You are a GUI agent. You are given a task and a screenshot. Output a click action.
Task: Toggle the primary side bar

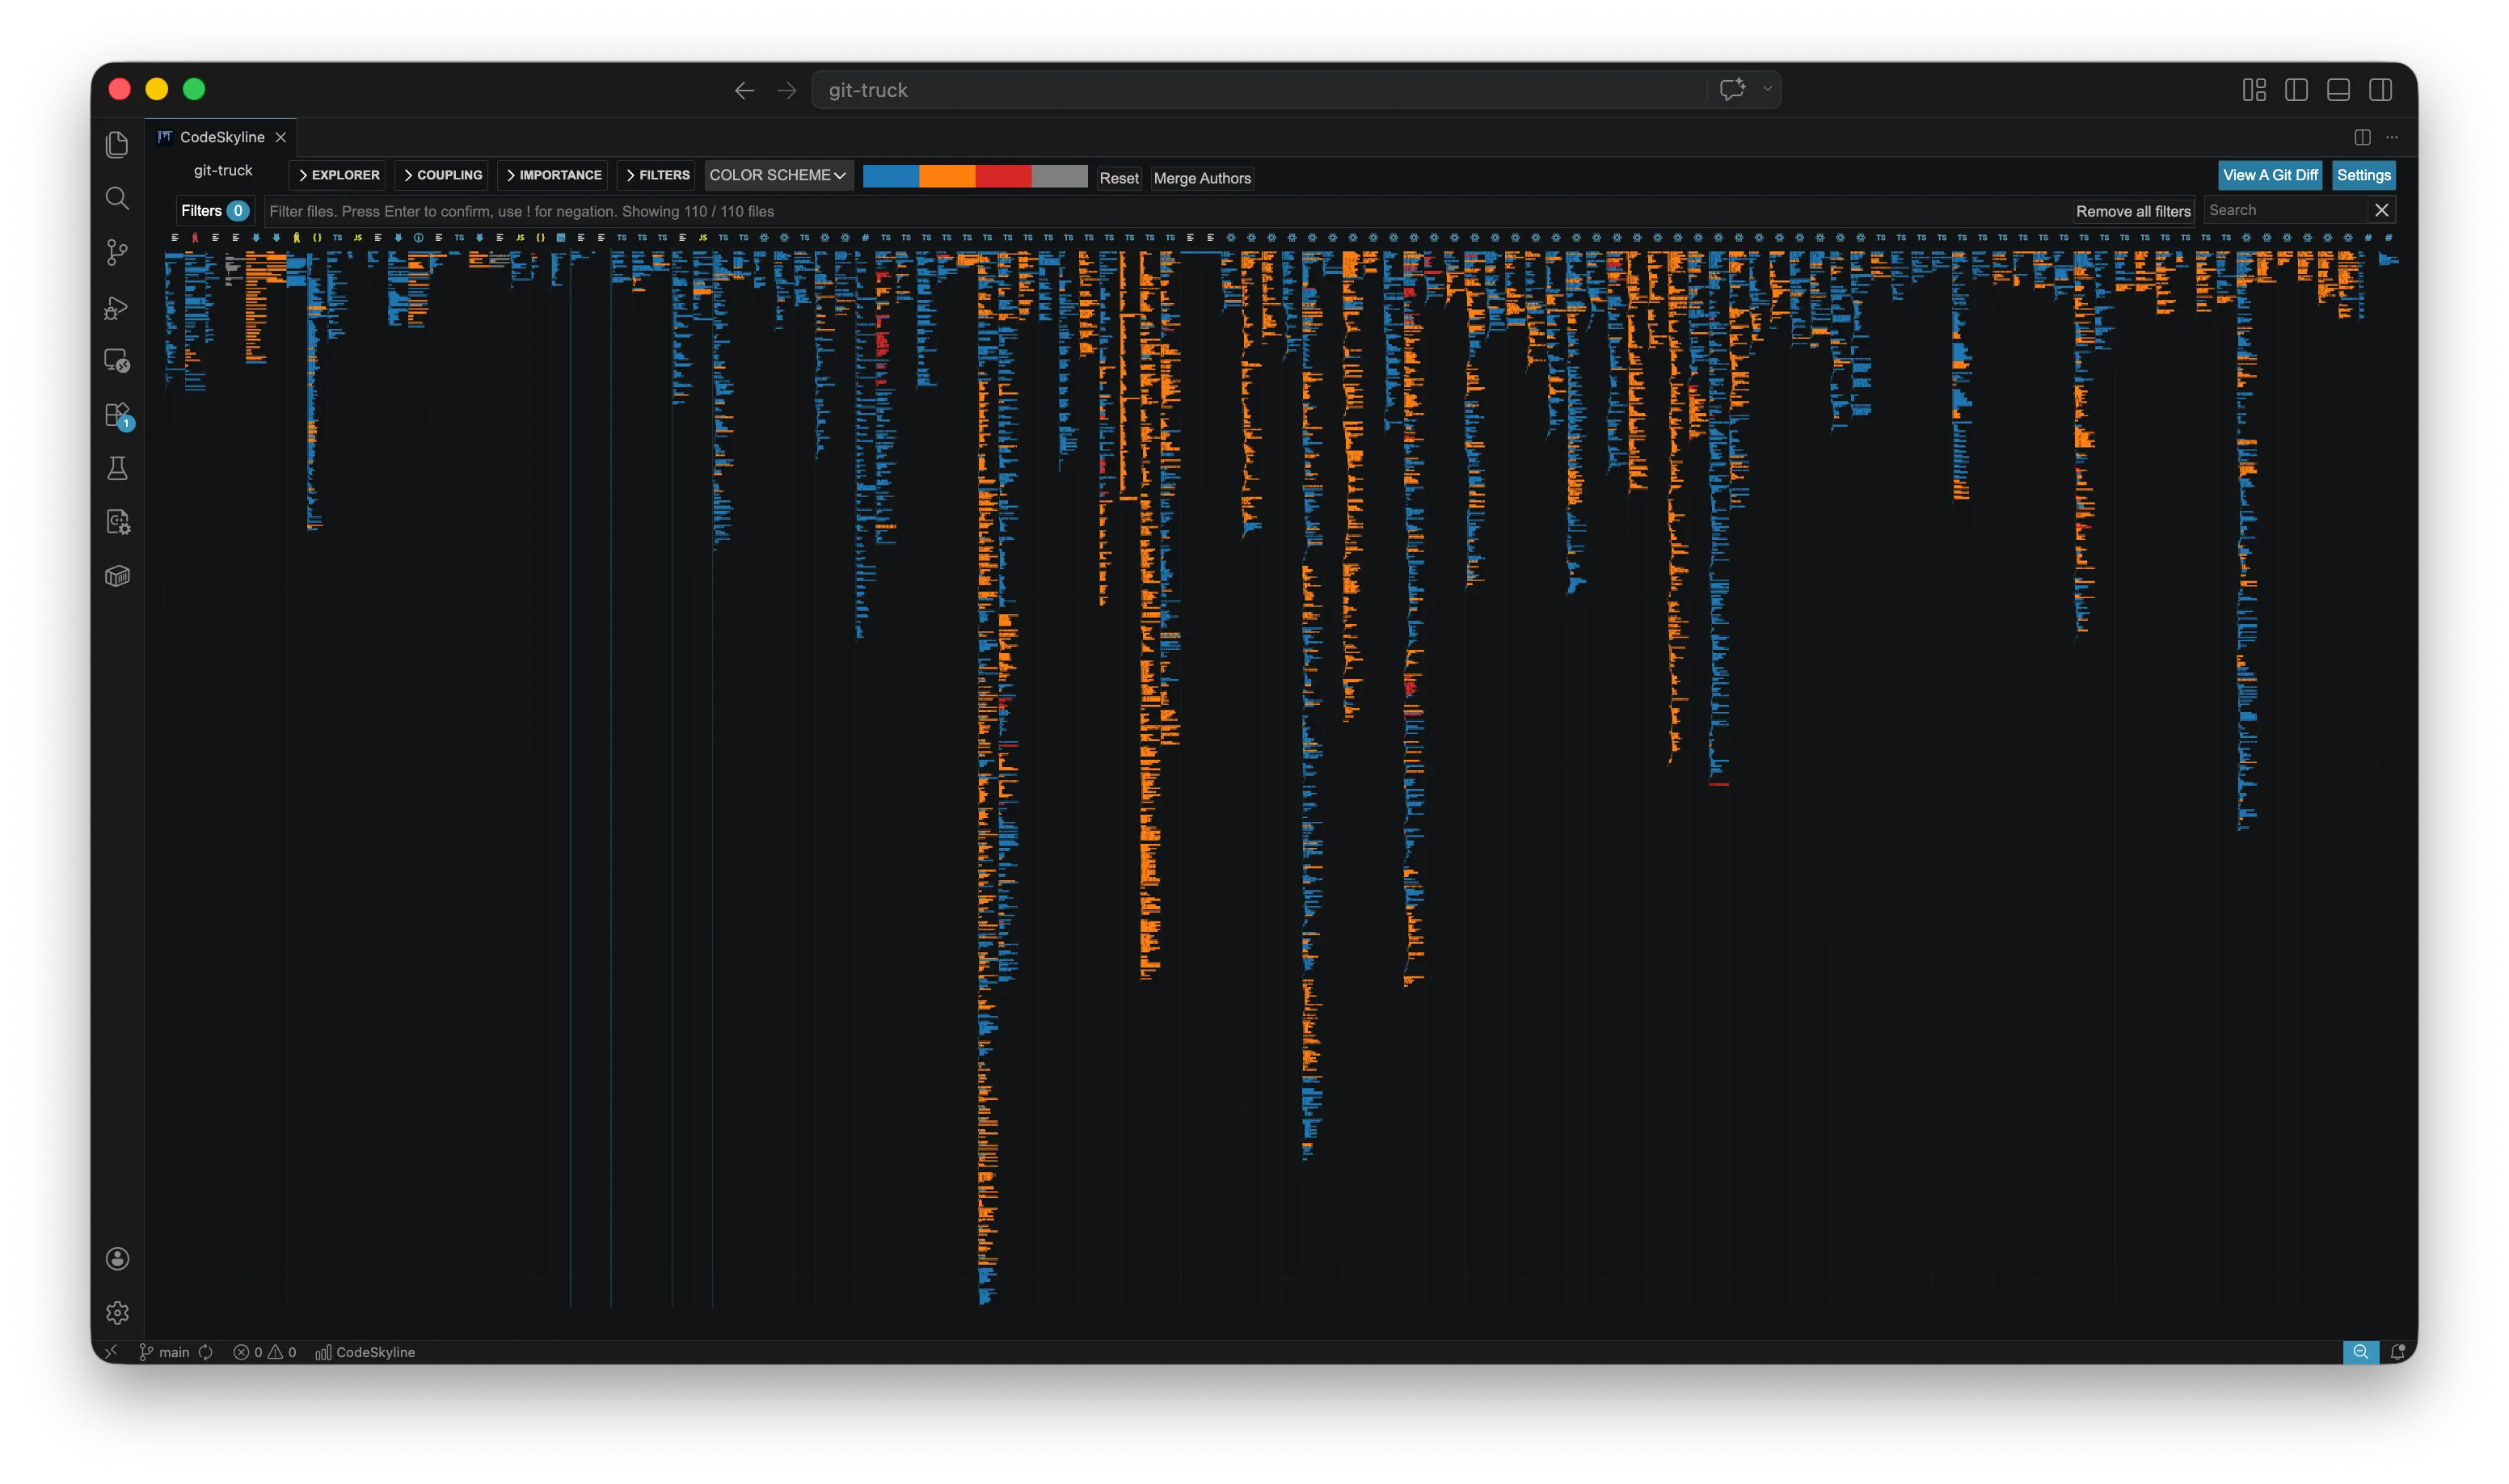(2296, 90)
